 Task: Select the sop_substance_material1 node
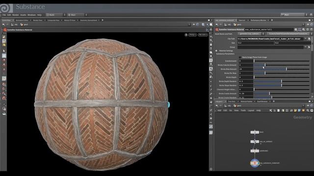coord(255,163)
